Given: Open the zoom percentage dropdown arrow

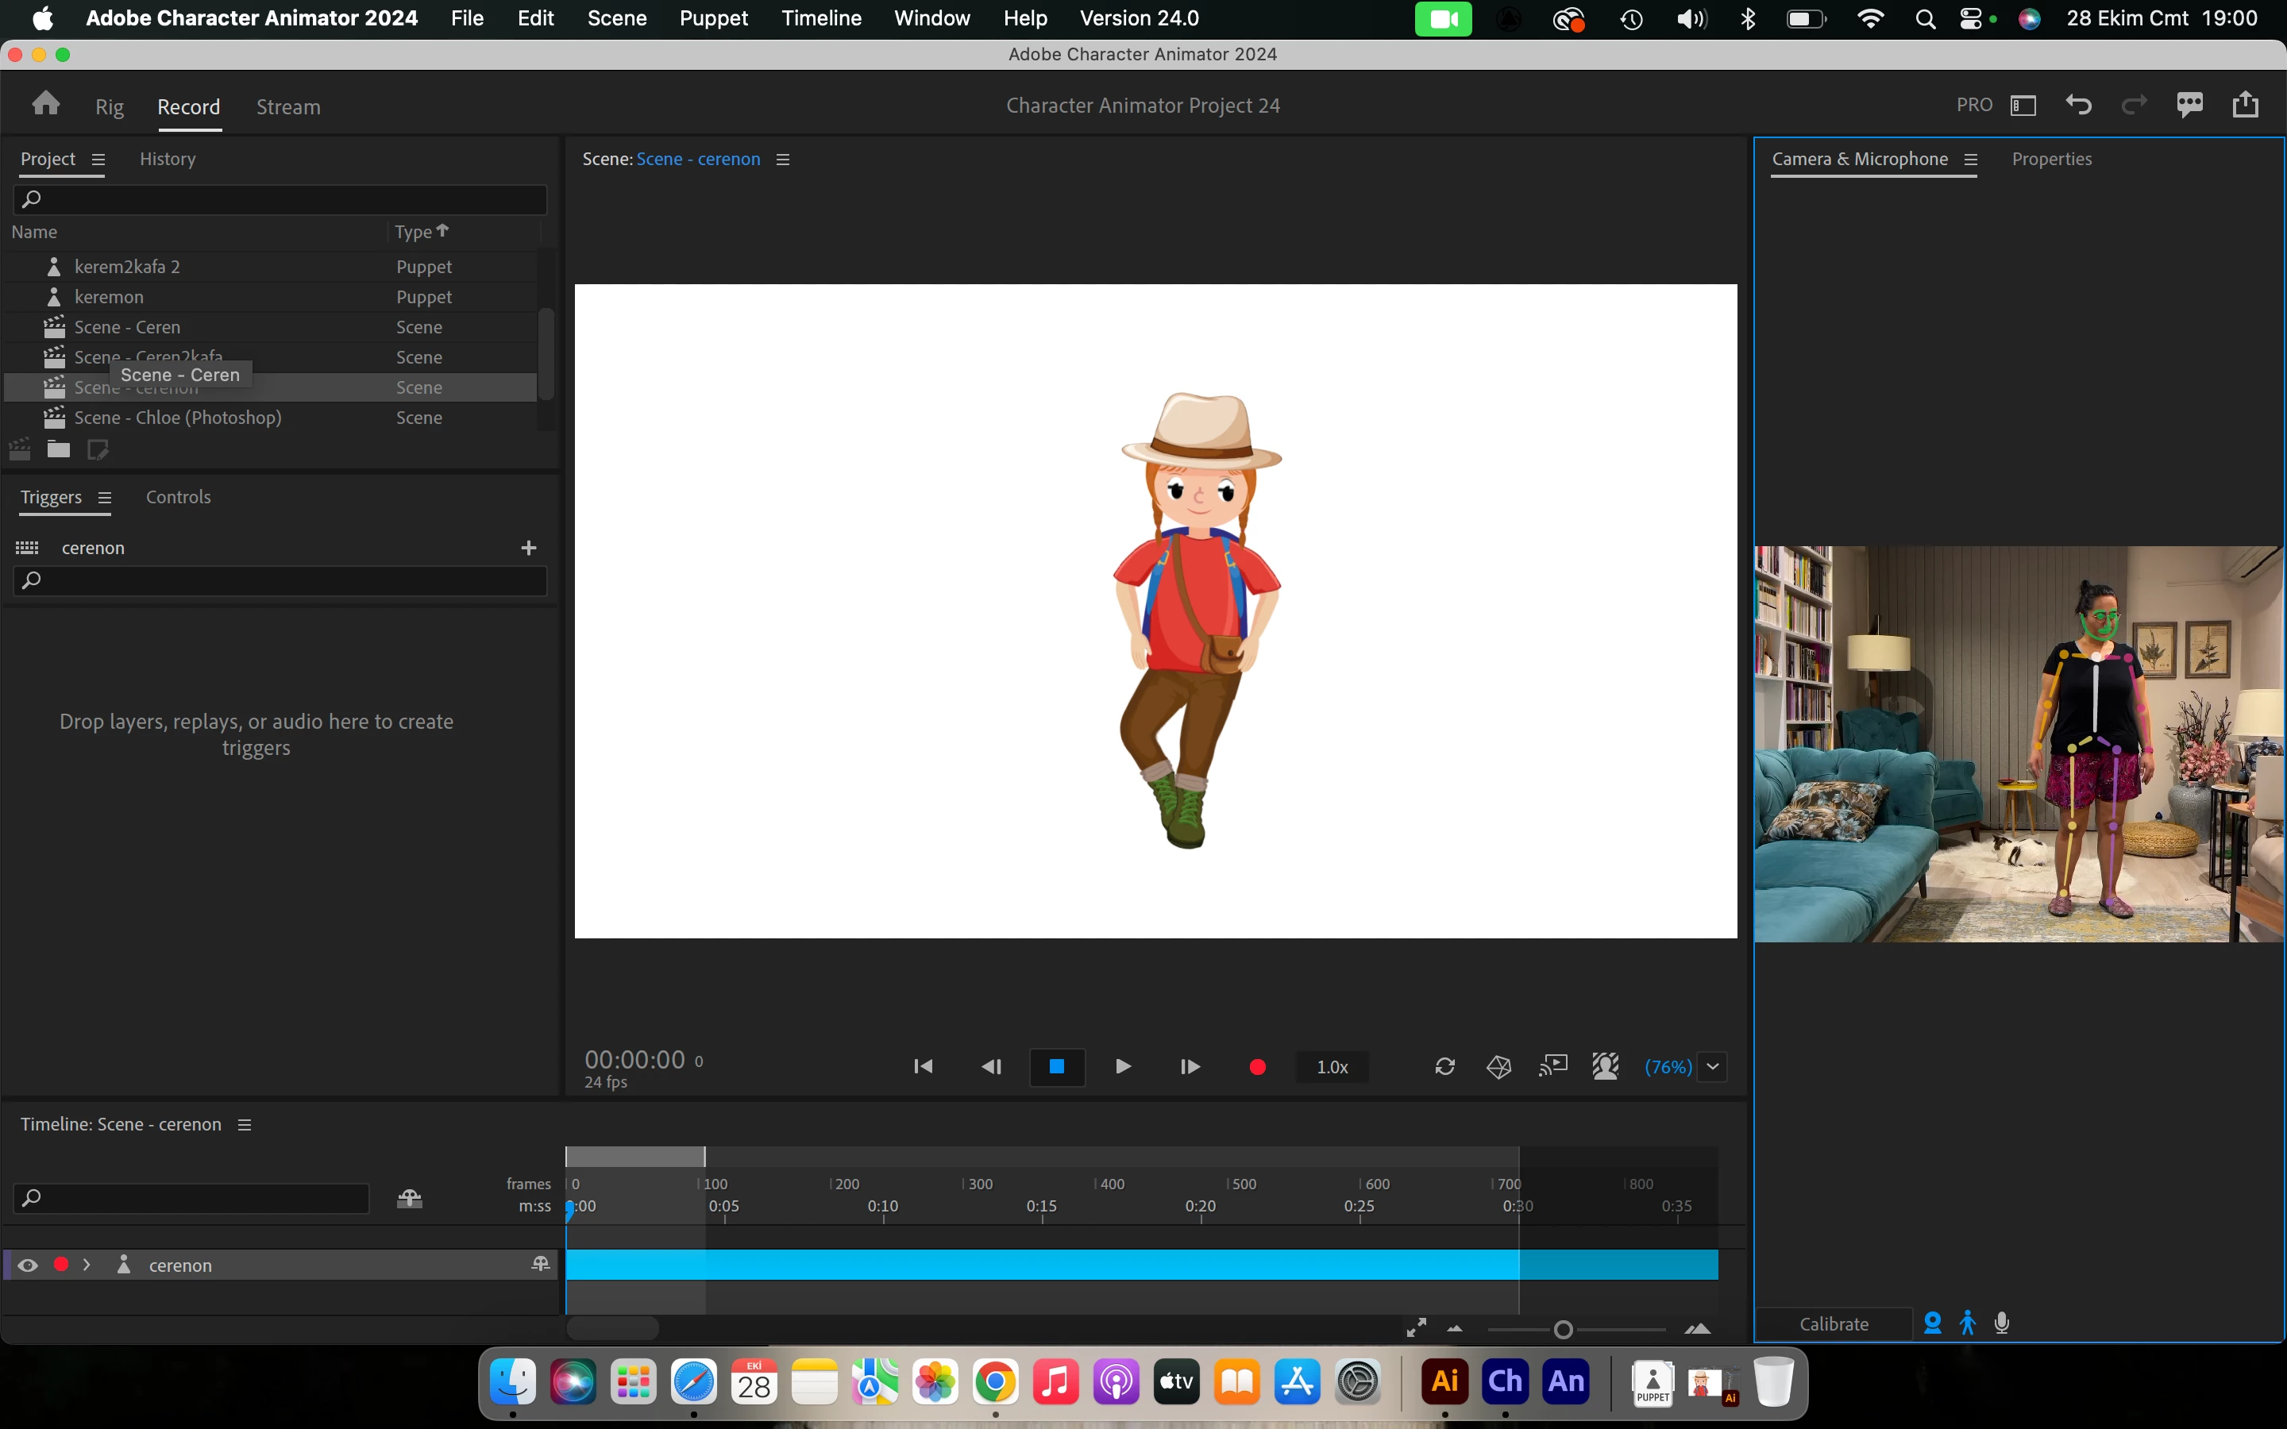Looking at the screenshot, I should pyautogui.click(x=1712, y=1067).
